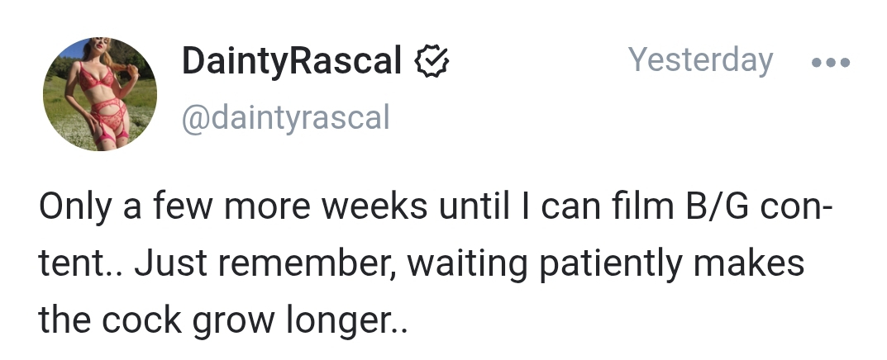This screenshot has width=887, height=360.
Task: Open the three-dot more options menu
Action: click(830, 63)
